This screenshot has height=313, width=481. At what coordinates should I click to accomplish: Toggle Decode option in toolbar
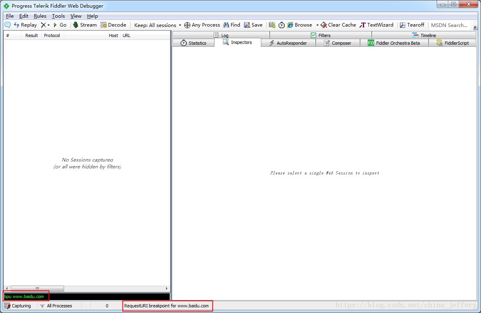click(113, 25)
